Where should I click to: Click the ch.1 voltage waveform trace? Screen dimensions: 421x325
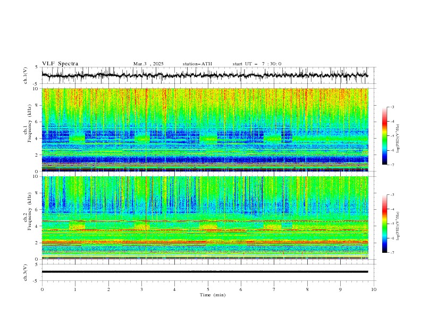205,75
